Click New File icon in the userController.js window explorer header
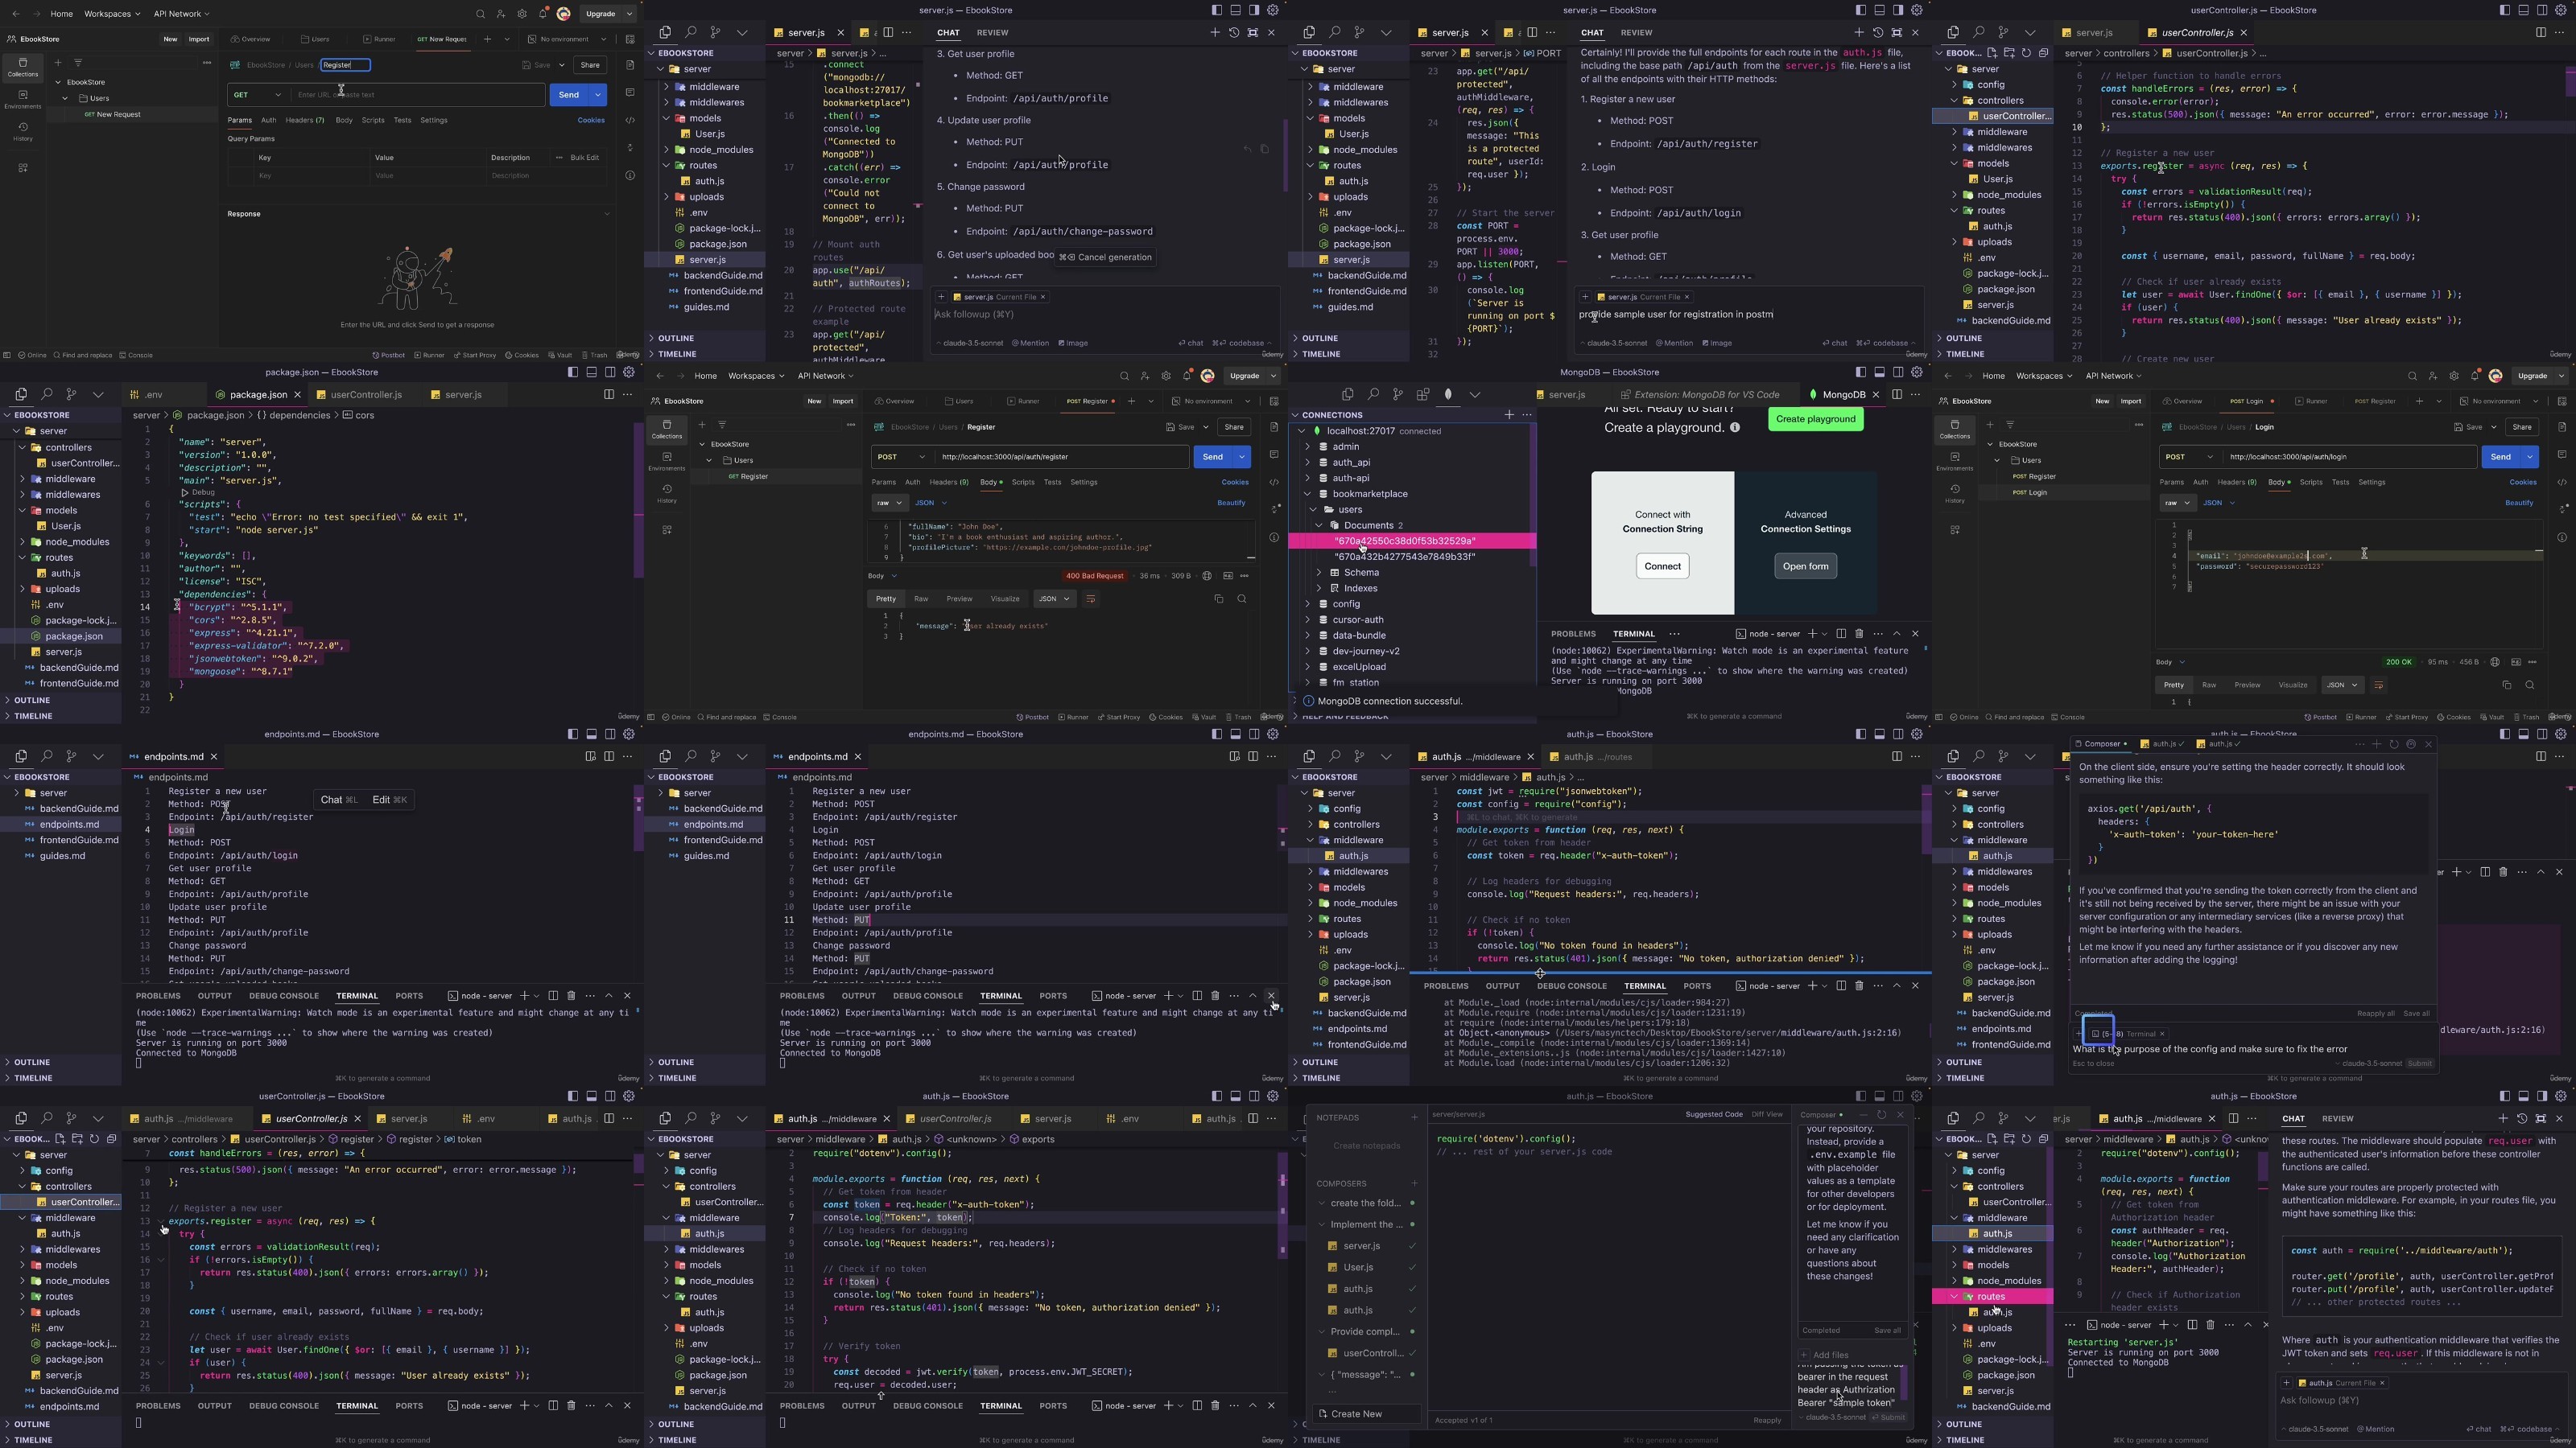The width and height of the screenshot is (2576, 1448). click(1992, 53)
